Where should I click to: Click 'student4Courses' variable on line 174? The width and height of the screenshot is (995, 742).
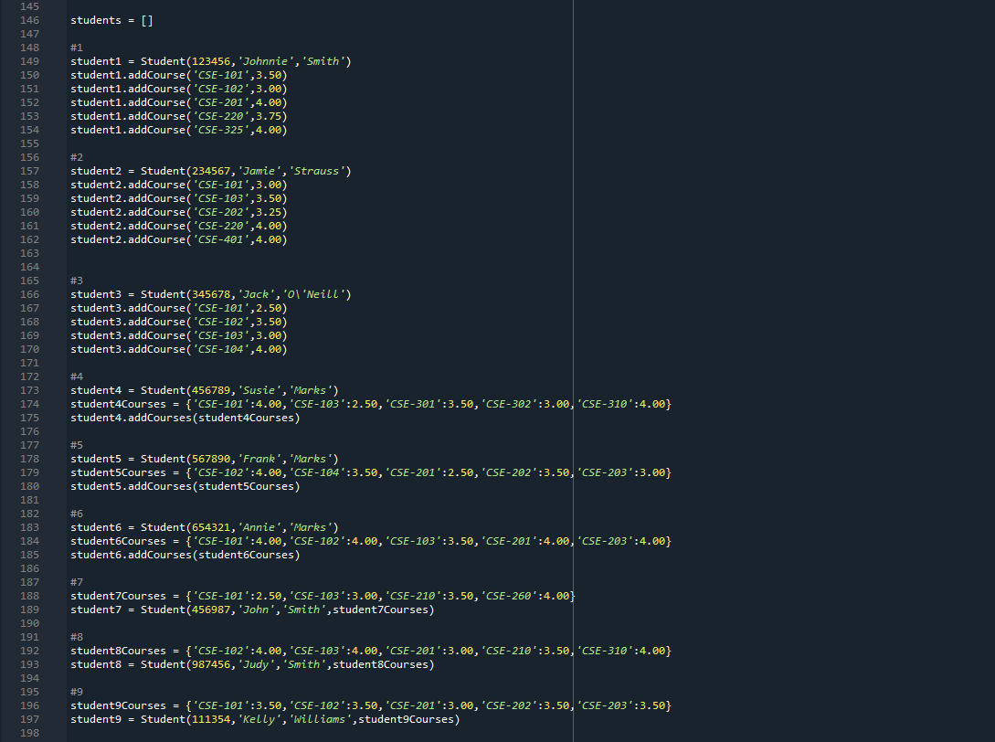click(x=118, y=404)
